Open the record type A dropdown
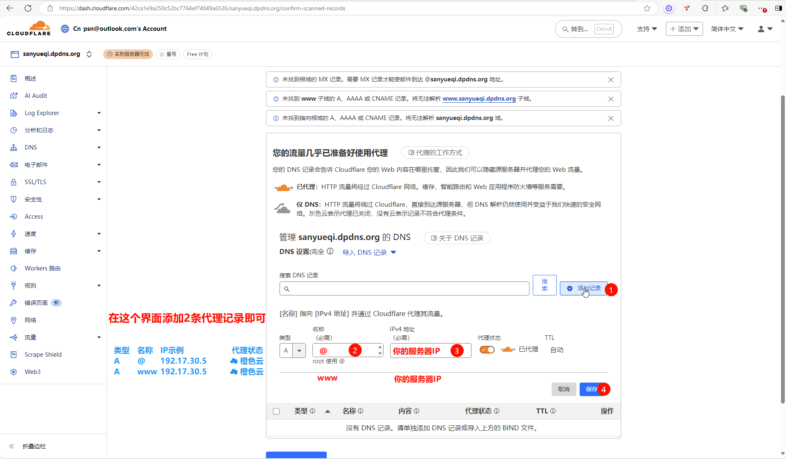This screenshot has width=786, height=459. (x=292, y=351)
